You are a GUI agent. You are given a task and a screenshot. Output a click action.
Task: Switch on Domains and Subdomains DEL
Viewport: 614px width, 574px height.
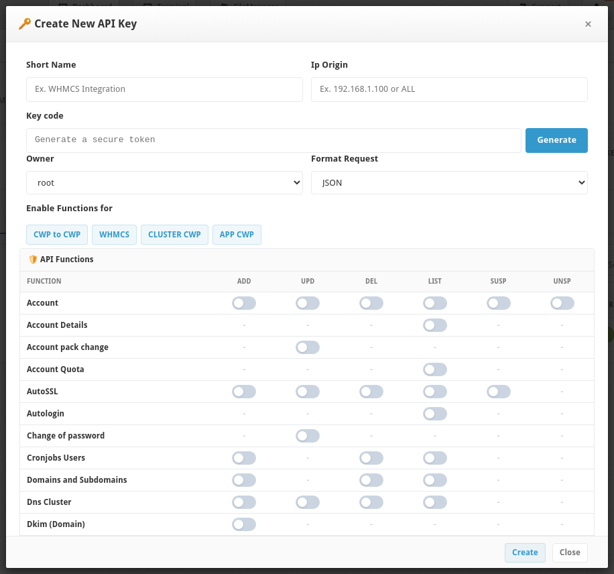click(371, 480)
